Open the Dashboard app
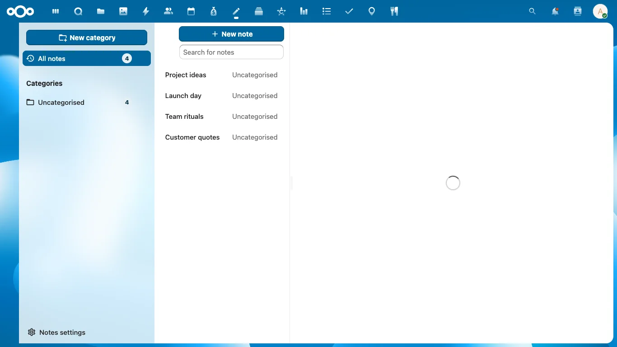Image resolution: width=617 pixels, height=347 pixels. [56, 11]
